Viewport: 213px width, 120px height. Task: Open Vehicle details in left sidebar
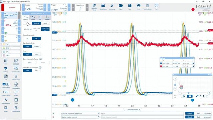click(16, 77)
